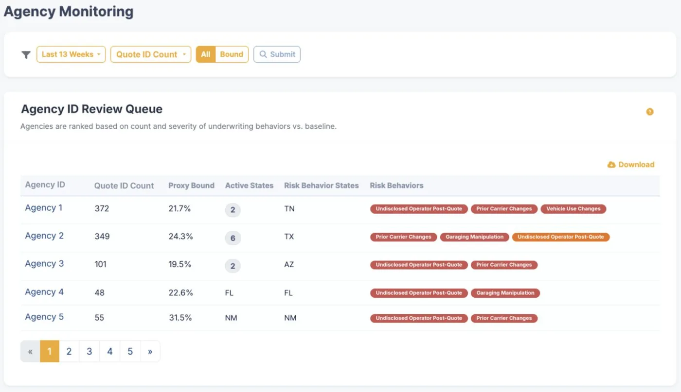Image resolution: width=681 pixels, height=392 pixels.
Task: Download the review queue table
Action: 631,165
